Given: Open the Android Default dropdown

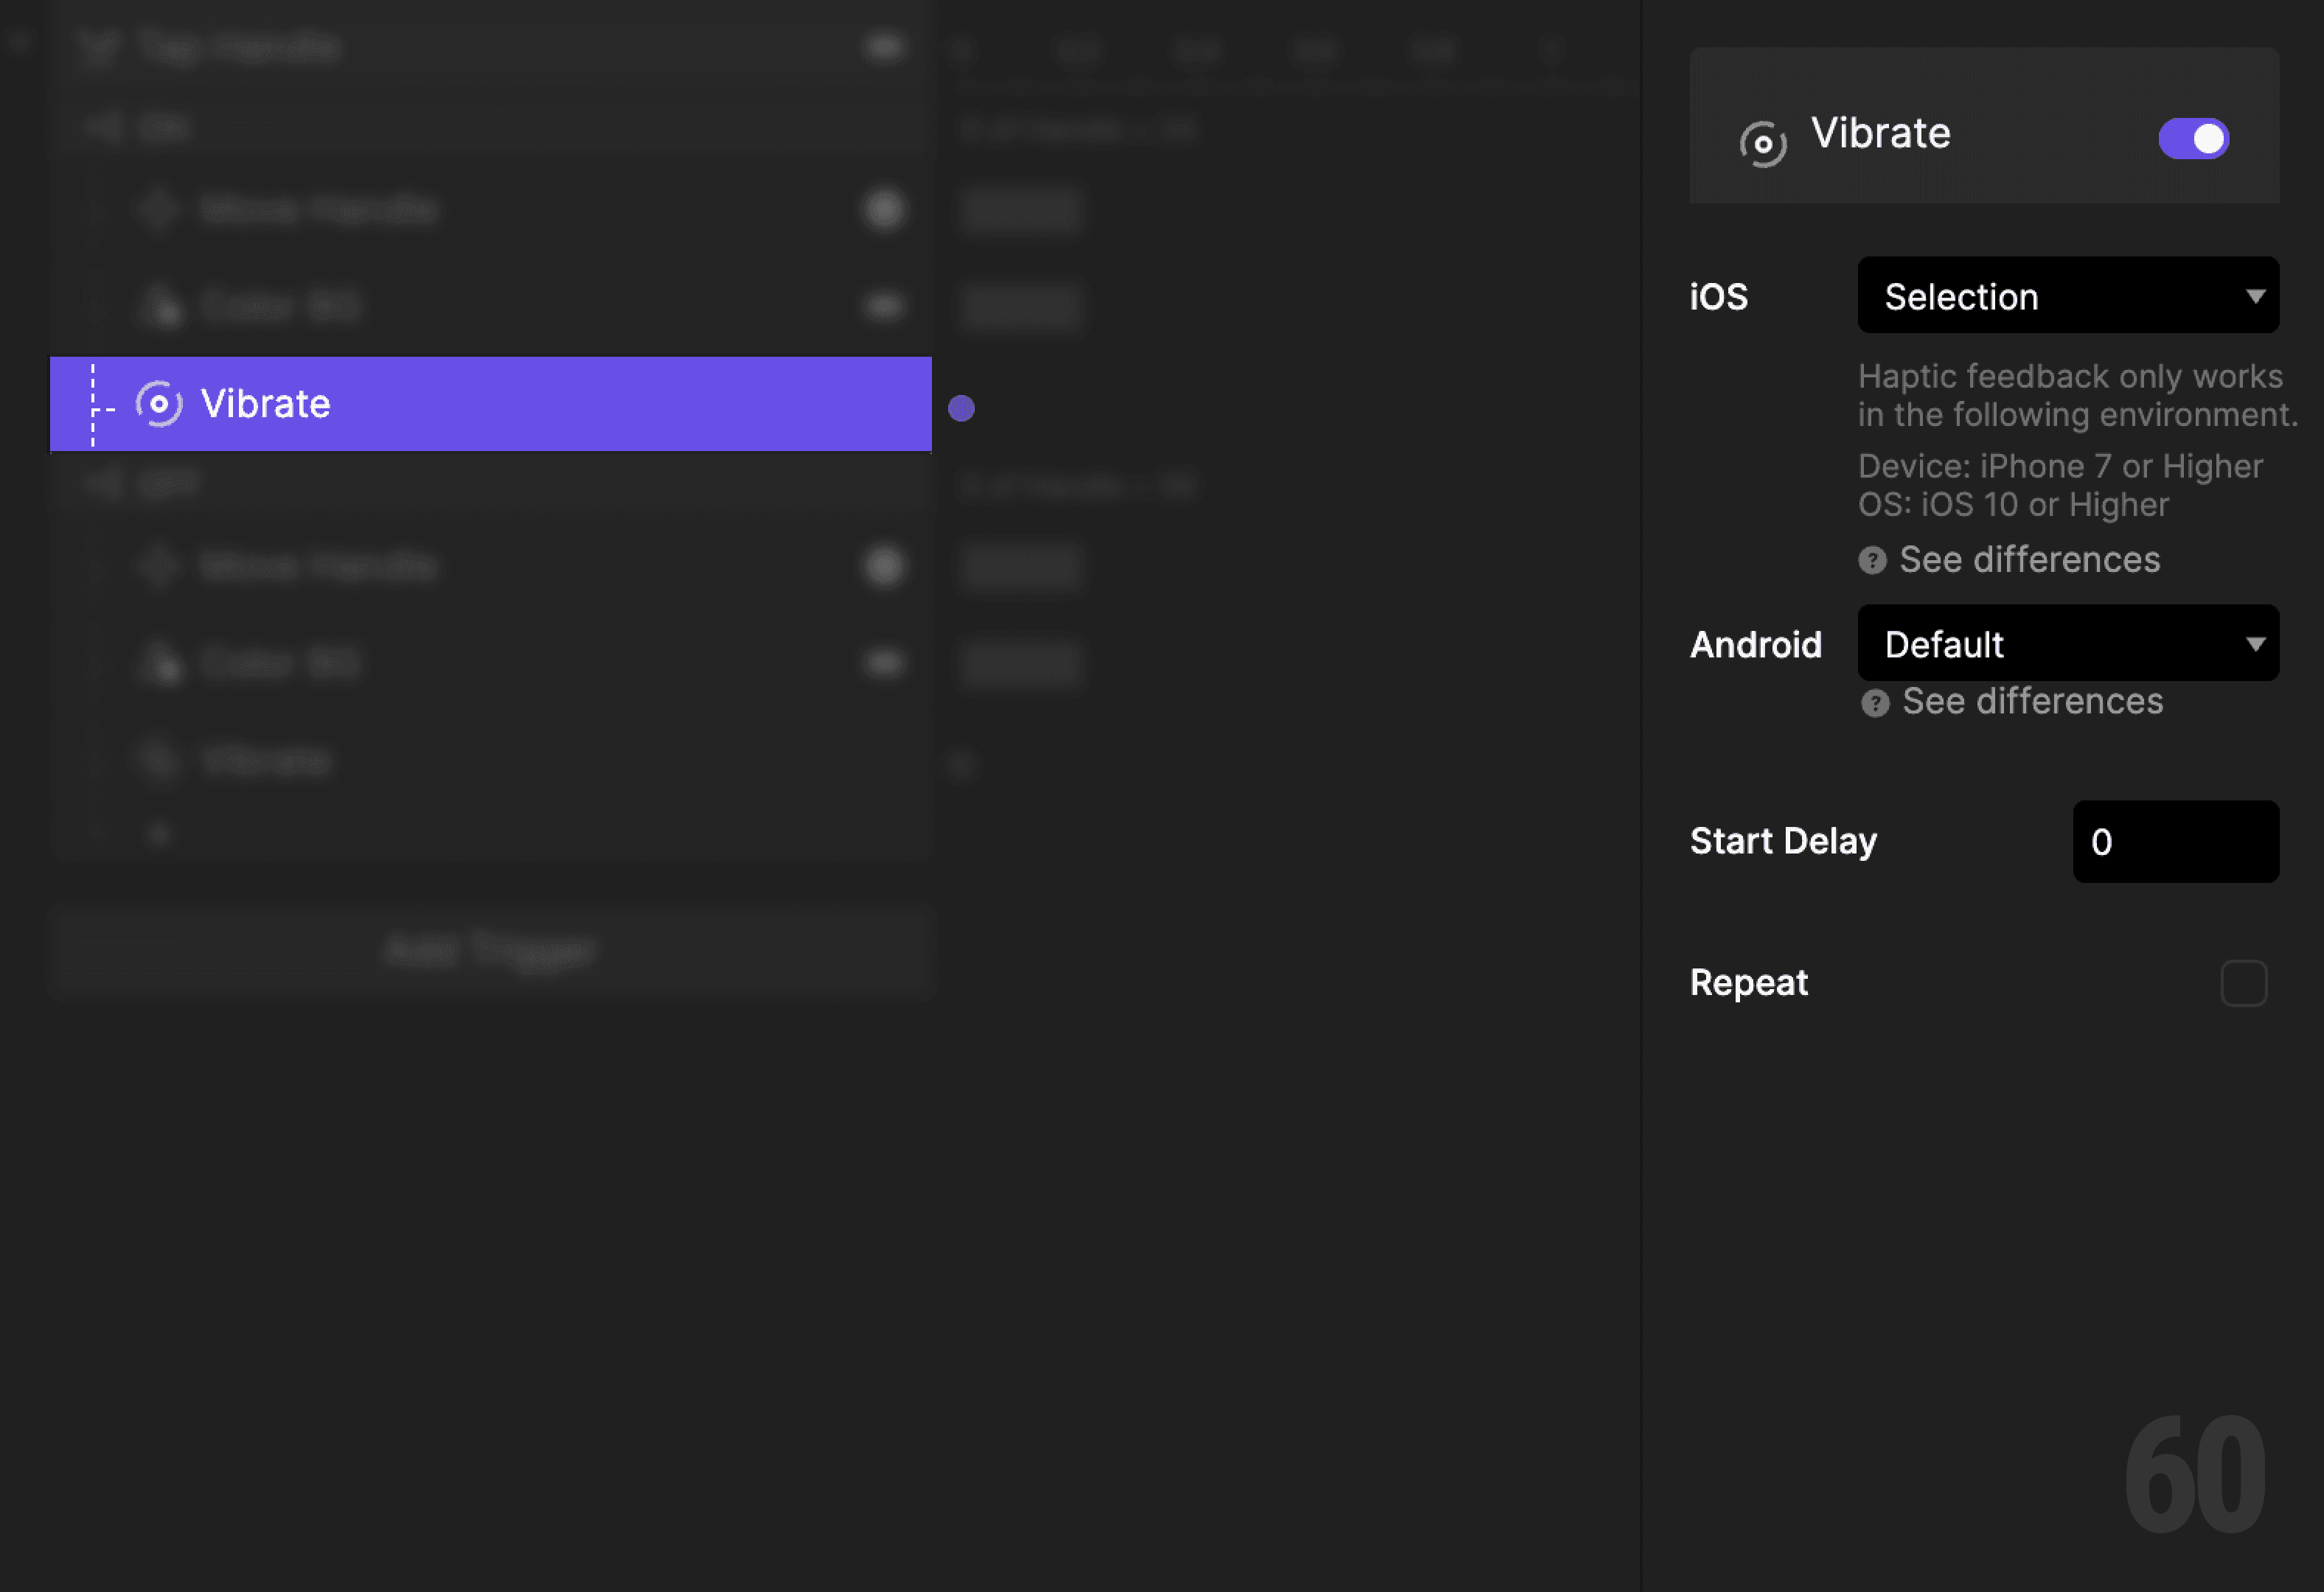Looking at the screenshot, I should pyautogui.click(x=2066, y=643).
